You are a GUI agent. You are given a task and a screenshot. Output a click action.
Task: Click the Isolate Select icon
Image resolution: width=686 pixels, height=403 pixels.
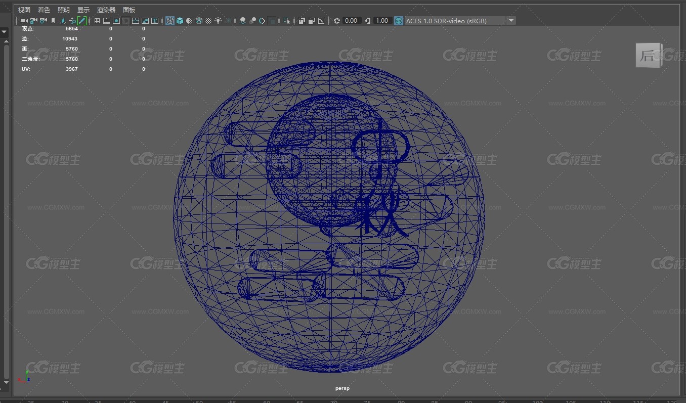287,21
